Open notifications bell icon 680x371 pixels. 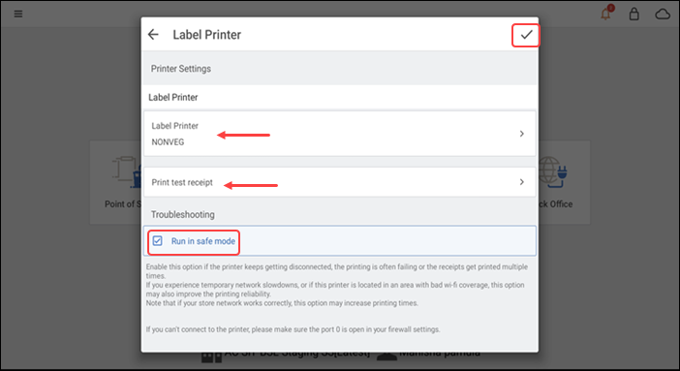(605, 14)
